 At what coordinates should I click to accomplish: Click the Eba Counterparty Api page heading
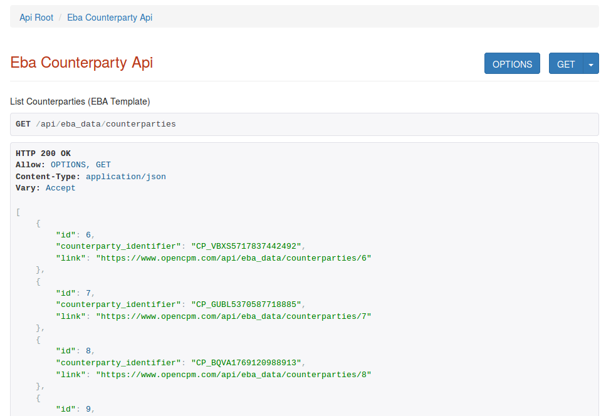pyautogui.click(x=81, y=63)
